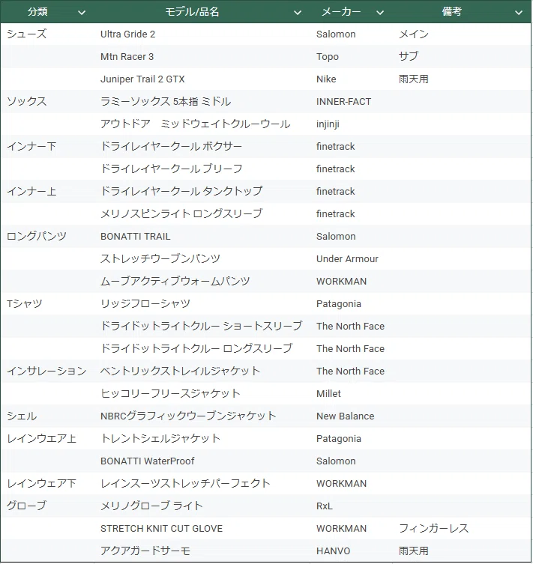Select the グローブ category cell
Viewport: 533px width, 564px height.
[27, 506]
